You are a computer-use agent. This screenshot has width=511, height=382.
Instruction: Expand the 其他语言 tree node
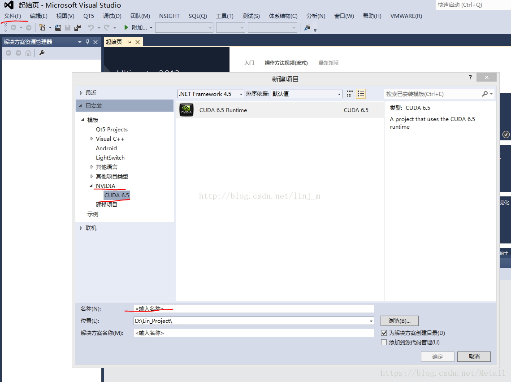pos(91,167)
